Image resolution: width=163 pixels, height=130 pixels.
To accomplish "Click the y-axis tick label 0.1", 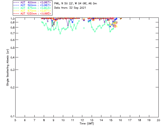I will 12,117.
